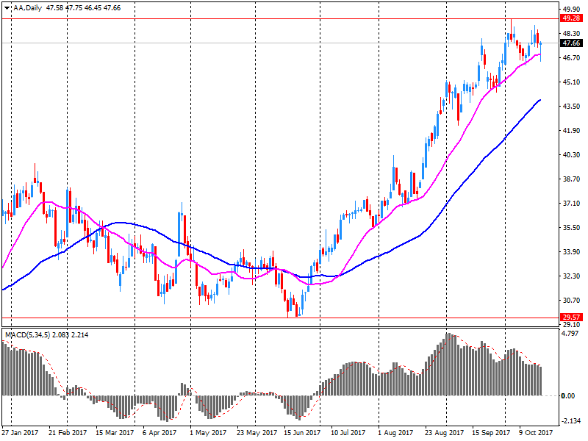Click the 41.90 price axis value
The height and width of the screenshot is (441, 588).
coord(572,131)
